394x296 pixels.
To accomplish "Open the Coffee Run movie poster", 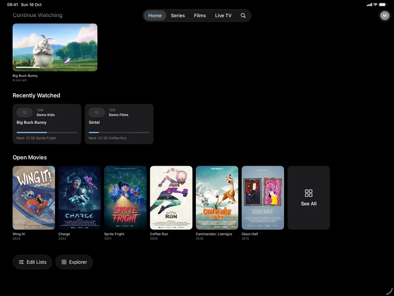I will point(171,198).
